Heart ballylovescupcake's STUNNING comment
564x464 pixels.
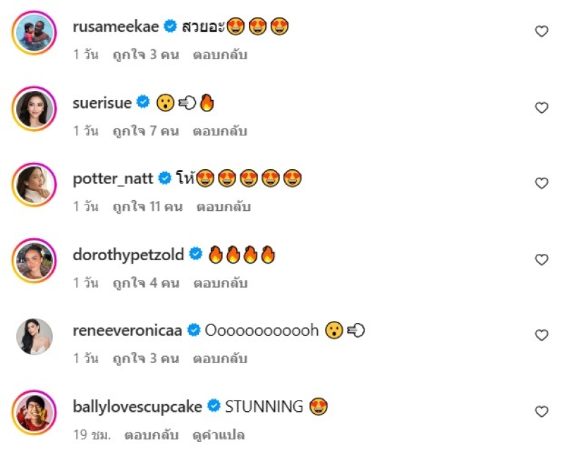coord(541,411)
